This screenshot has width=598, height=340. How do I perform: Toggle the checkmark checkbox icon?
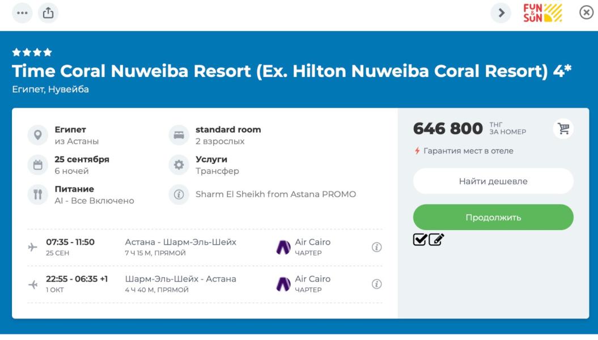pos(419,240)
